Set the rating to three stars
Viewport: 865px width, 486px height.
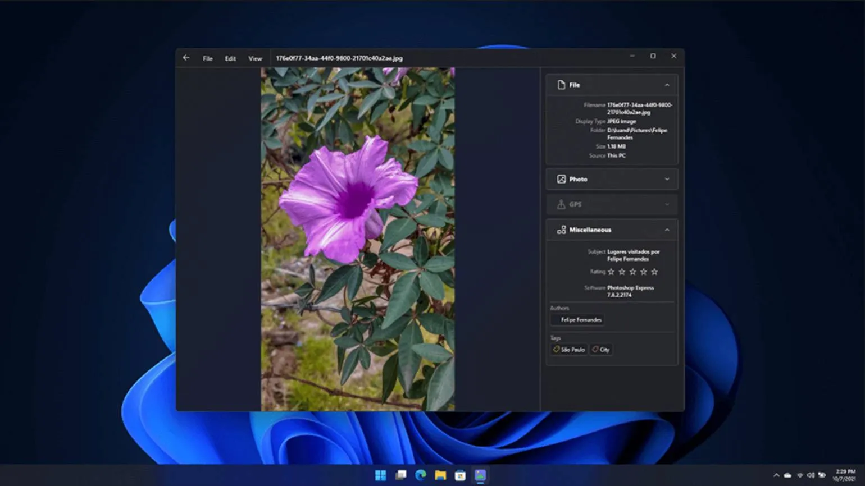[632, 272]
